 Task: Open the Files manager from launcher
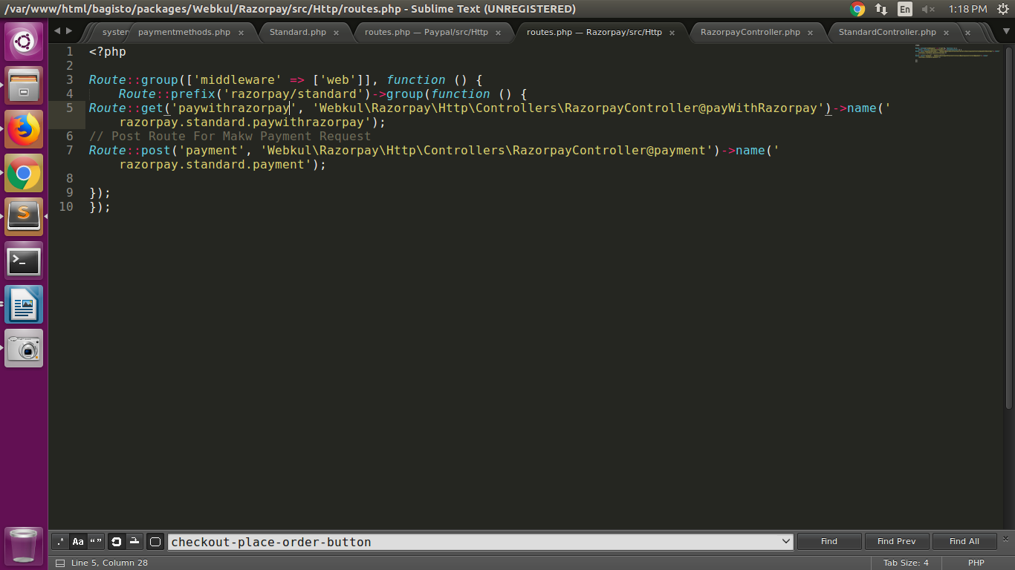24,85
